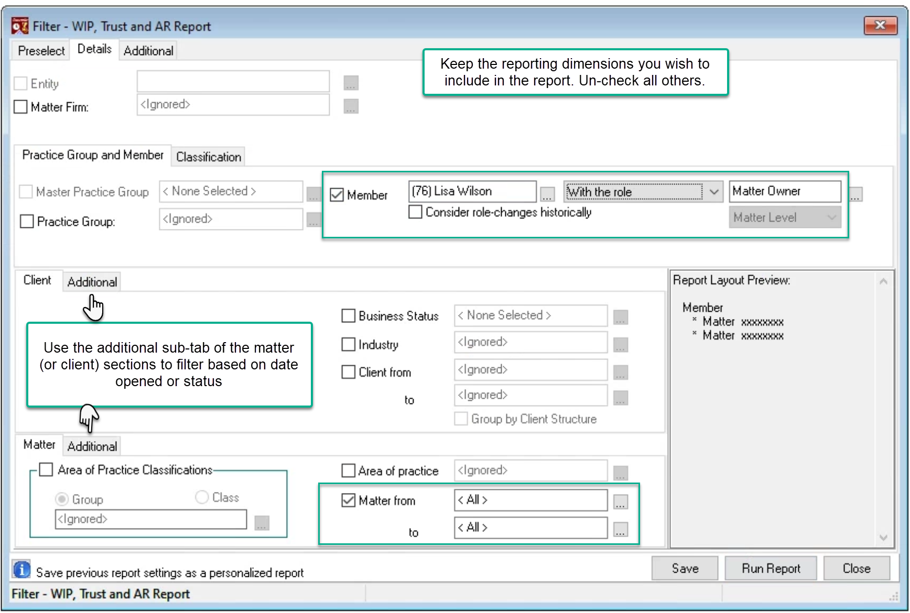The height and width of the screenshot is (613, 910).
Task: Click the Filter window application icon
Action: (x=20, y=25)
